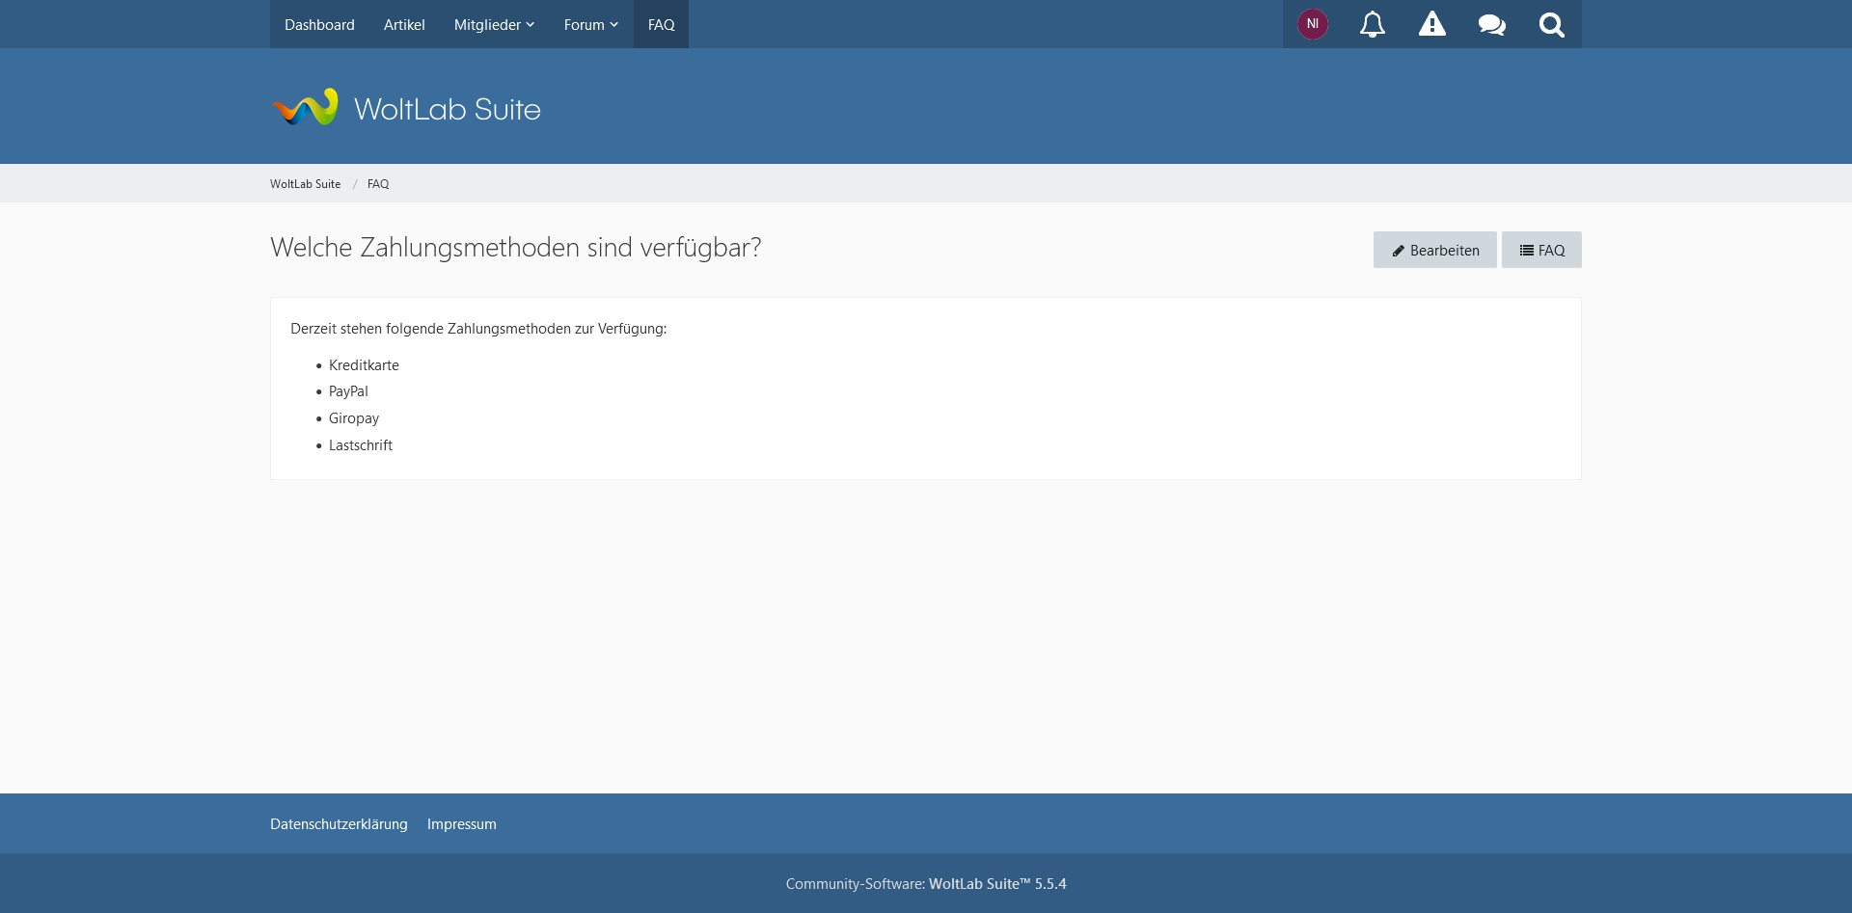This screenshot has height=913, width=1852.
Task: Open the notifications bell icon
Action: coord(1372,24)
